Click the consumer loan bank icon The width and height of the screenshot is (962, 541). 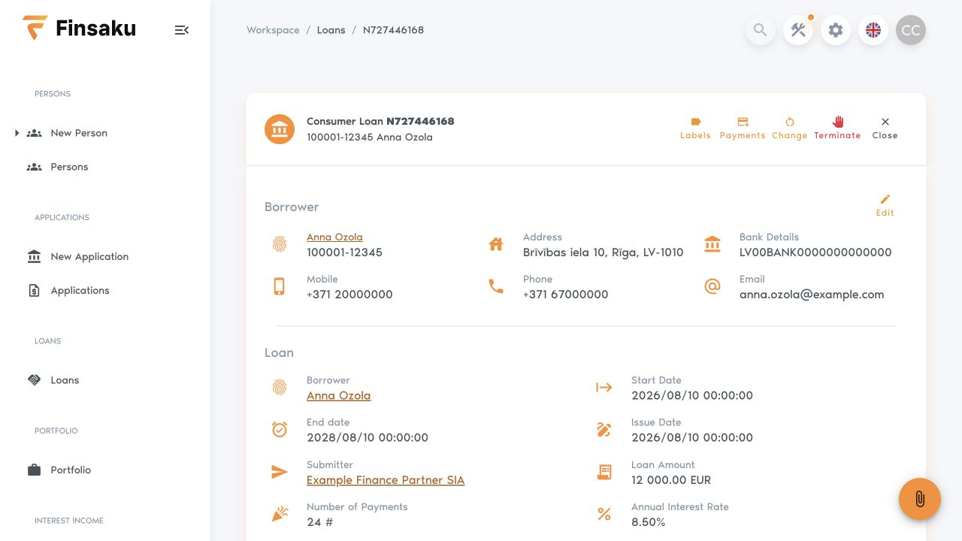[x=280, y=129]
